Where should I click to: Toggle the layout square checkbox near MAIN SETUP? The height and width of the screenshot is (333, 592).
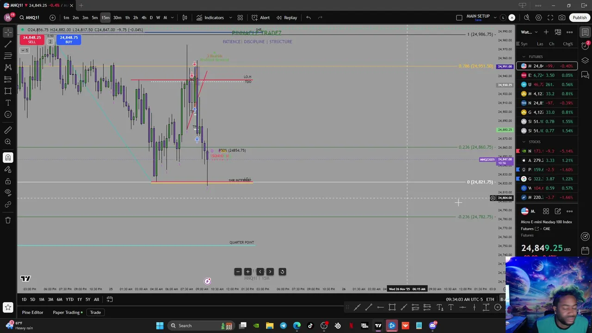pyautogui.click(x=459, y=18)
